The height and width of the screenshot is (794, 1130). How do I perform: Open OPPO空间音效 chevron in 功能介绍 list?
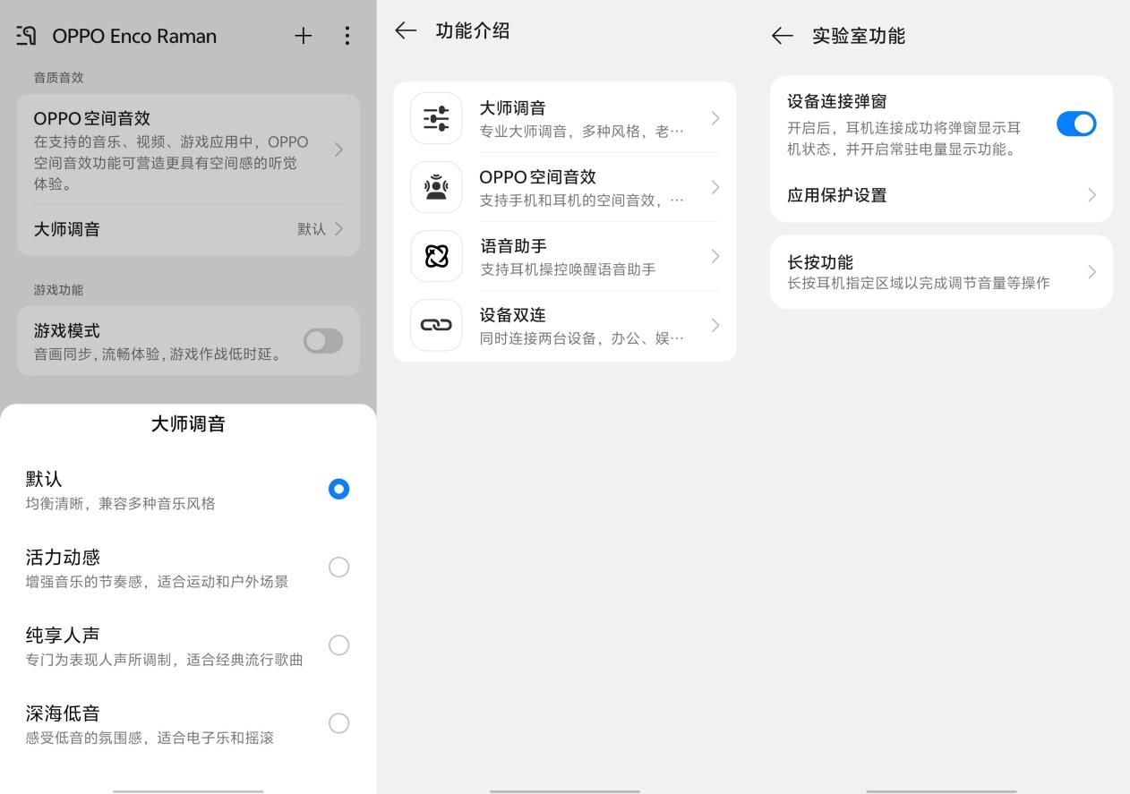pos(715,187)
